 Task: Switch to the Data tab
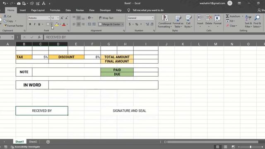coord(68,10)
